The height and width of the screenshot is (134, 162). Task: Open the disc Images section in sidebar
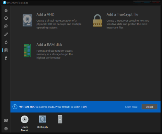tap(6, 18)
